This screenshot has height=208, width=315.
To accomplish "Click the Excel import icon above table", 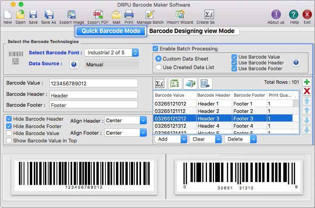I will click(x=175, y=83).
